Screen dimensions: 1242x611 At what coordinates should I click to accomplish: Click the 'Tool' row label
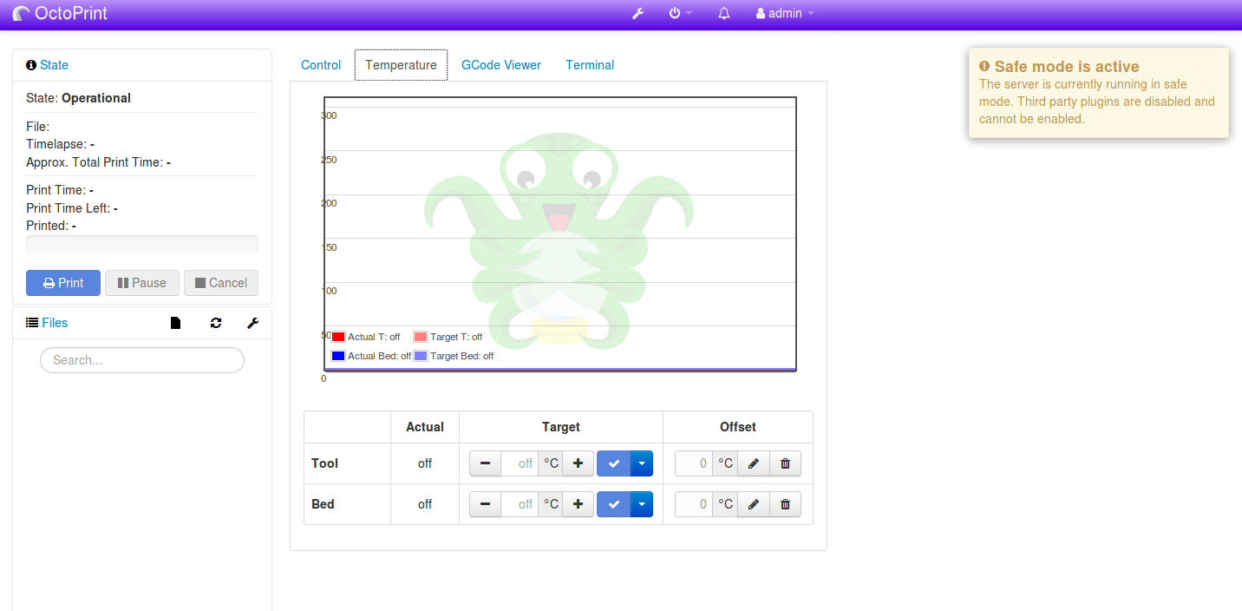tap(325, 463)
